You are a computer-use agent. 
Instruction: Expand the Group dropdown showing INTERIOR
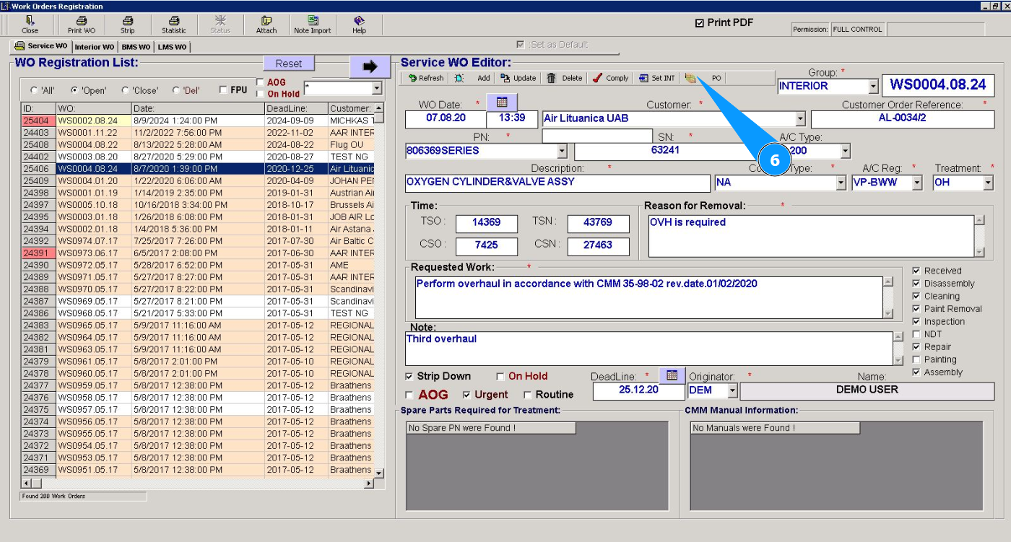coord(873,87)
